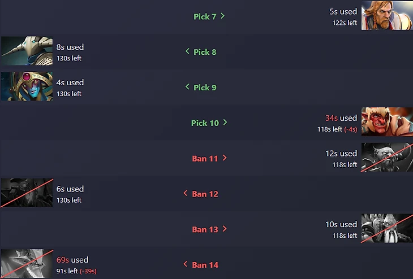Select the Pick 9 hero portrait
The image size is (413, 279).
pyautogui.click(x=27, y=86)
